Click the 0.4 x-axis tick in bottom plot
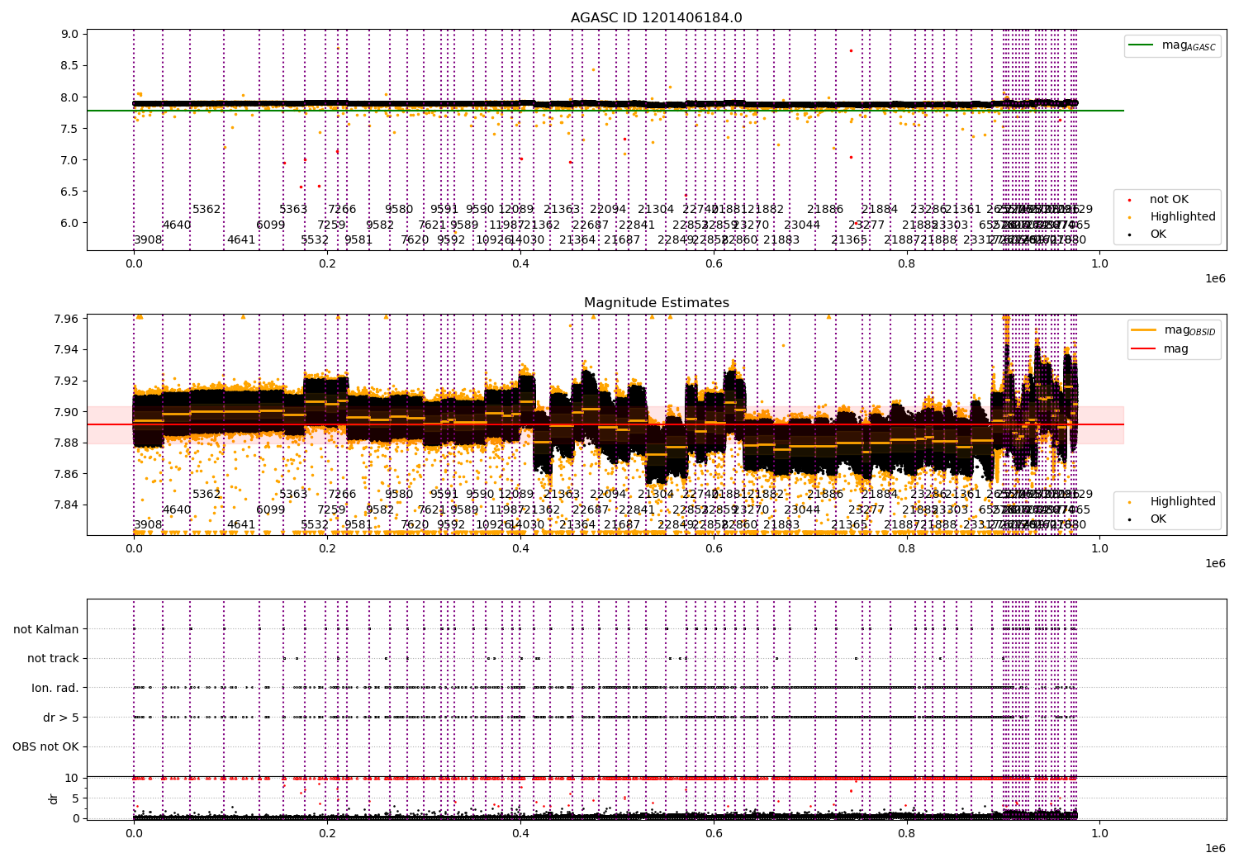Image resolution: width=1239 pixels, height=867 pixels. (x=520, y=833)
